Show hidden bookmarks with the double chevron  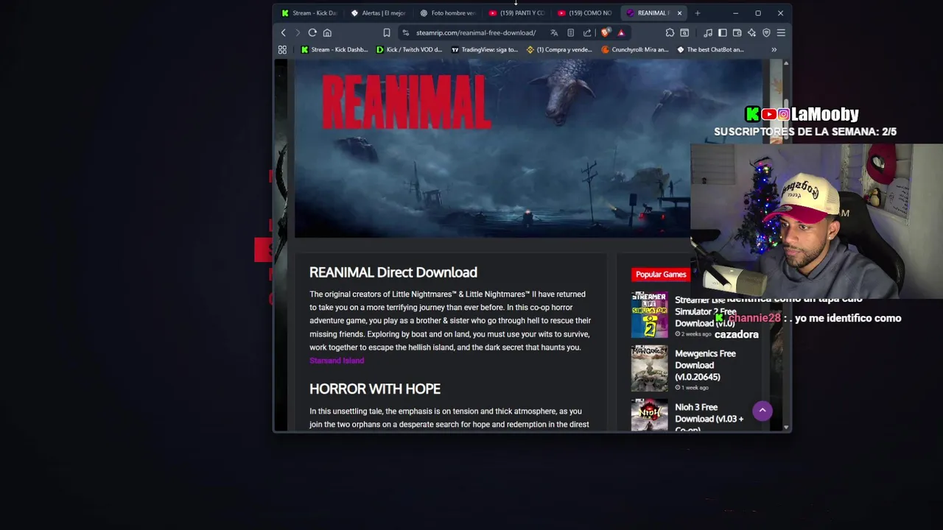pos(774,49)
